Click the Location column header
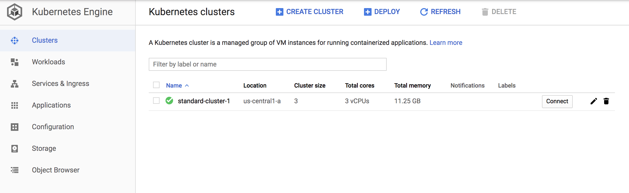 tap(255, 85)
